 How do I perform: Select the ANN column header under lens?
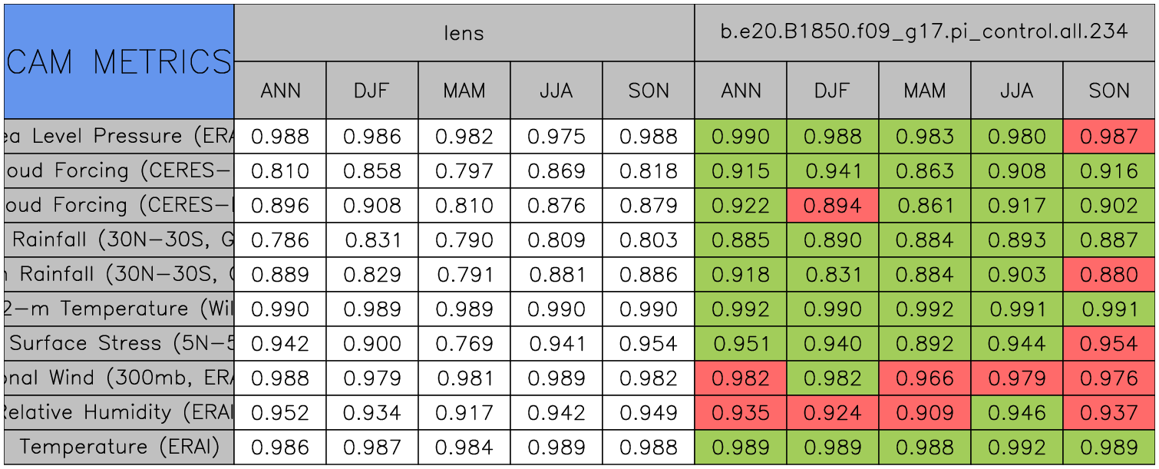pyautogui.click(x=280, y=91)
